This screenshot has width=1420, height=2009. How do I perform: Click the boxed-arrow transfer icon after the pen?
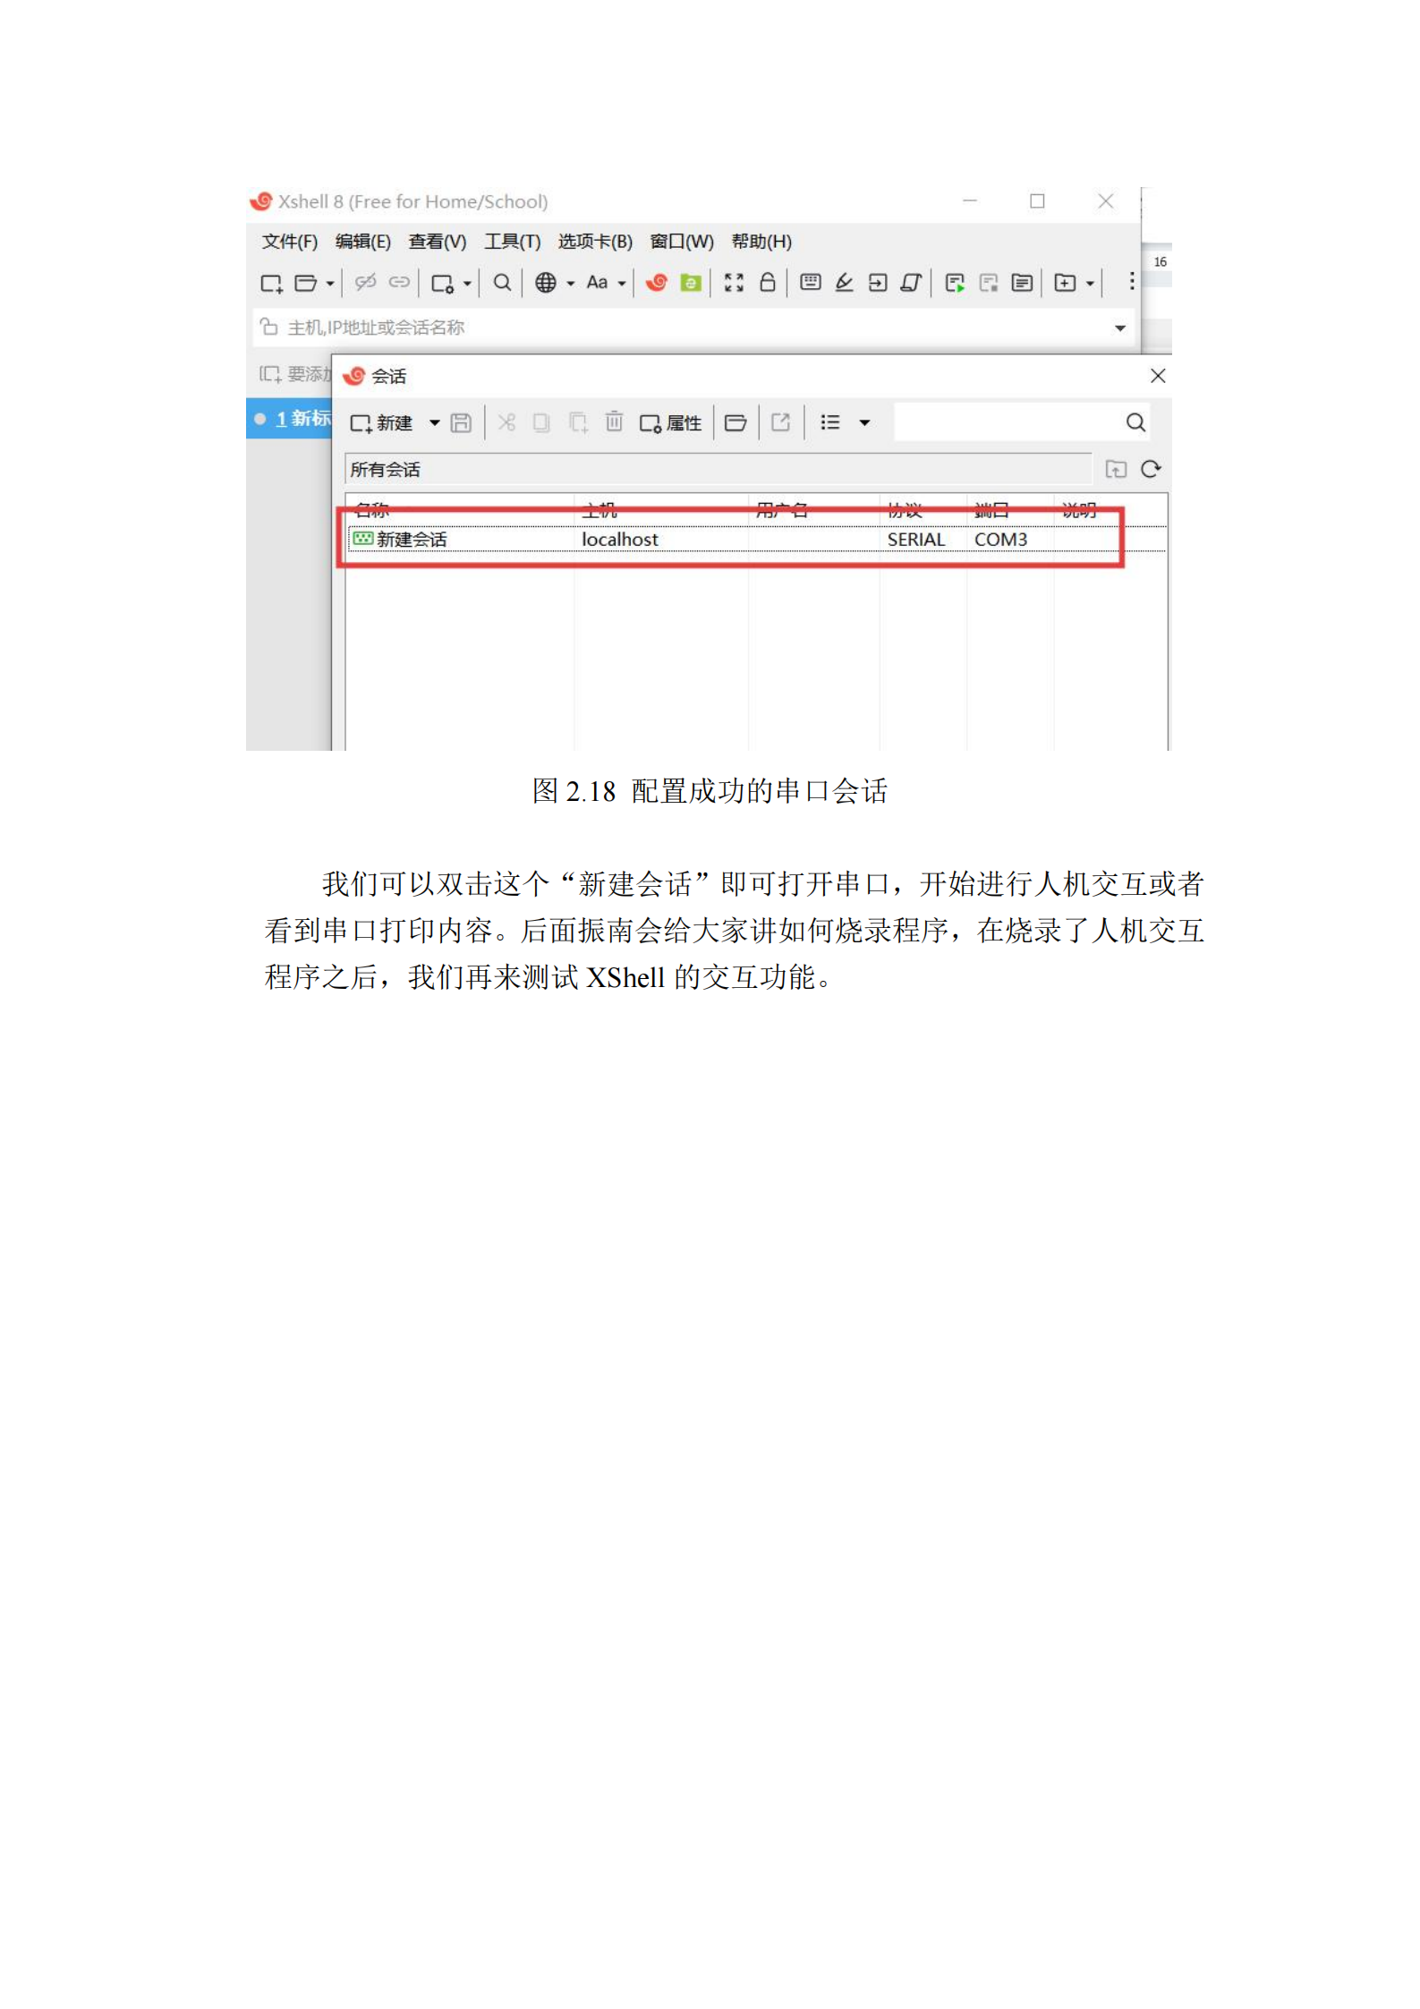click(878, 283)
